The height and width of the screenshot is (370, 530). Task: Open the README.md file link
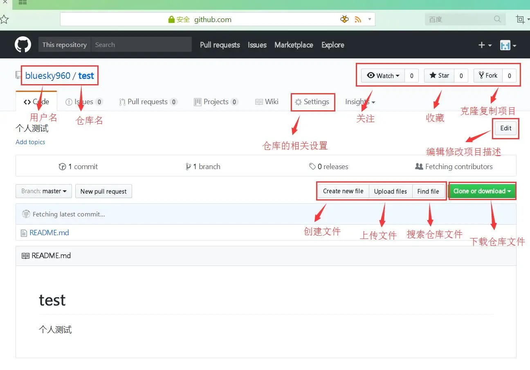click(x=49, y=233)
